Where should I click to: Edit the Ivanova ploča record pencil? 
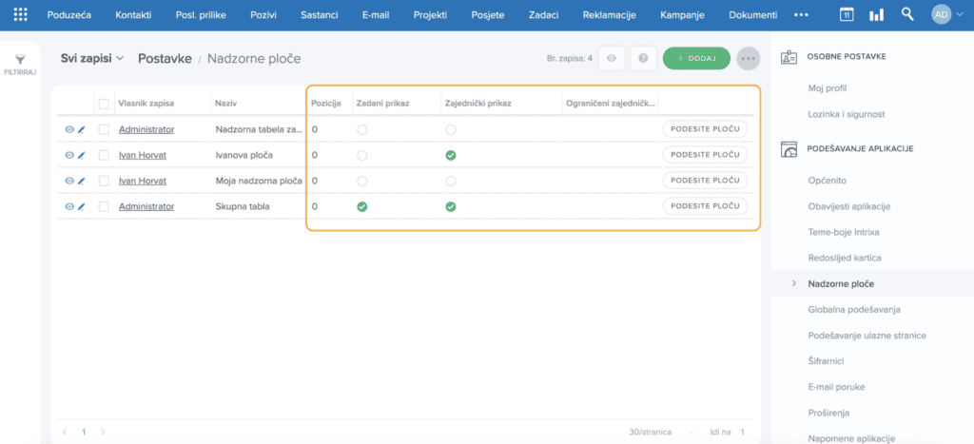(81, 155)
